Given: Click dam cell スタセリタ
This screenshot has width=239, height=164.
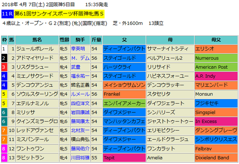Looking at the screenshot, I should pos(170,94).
